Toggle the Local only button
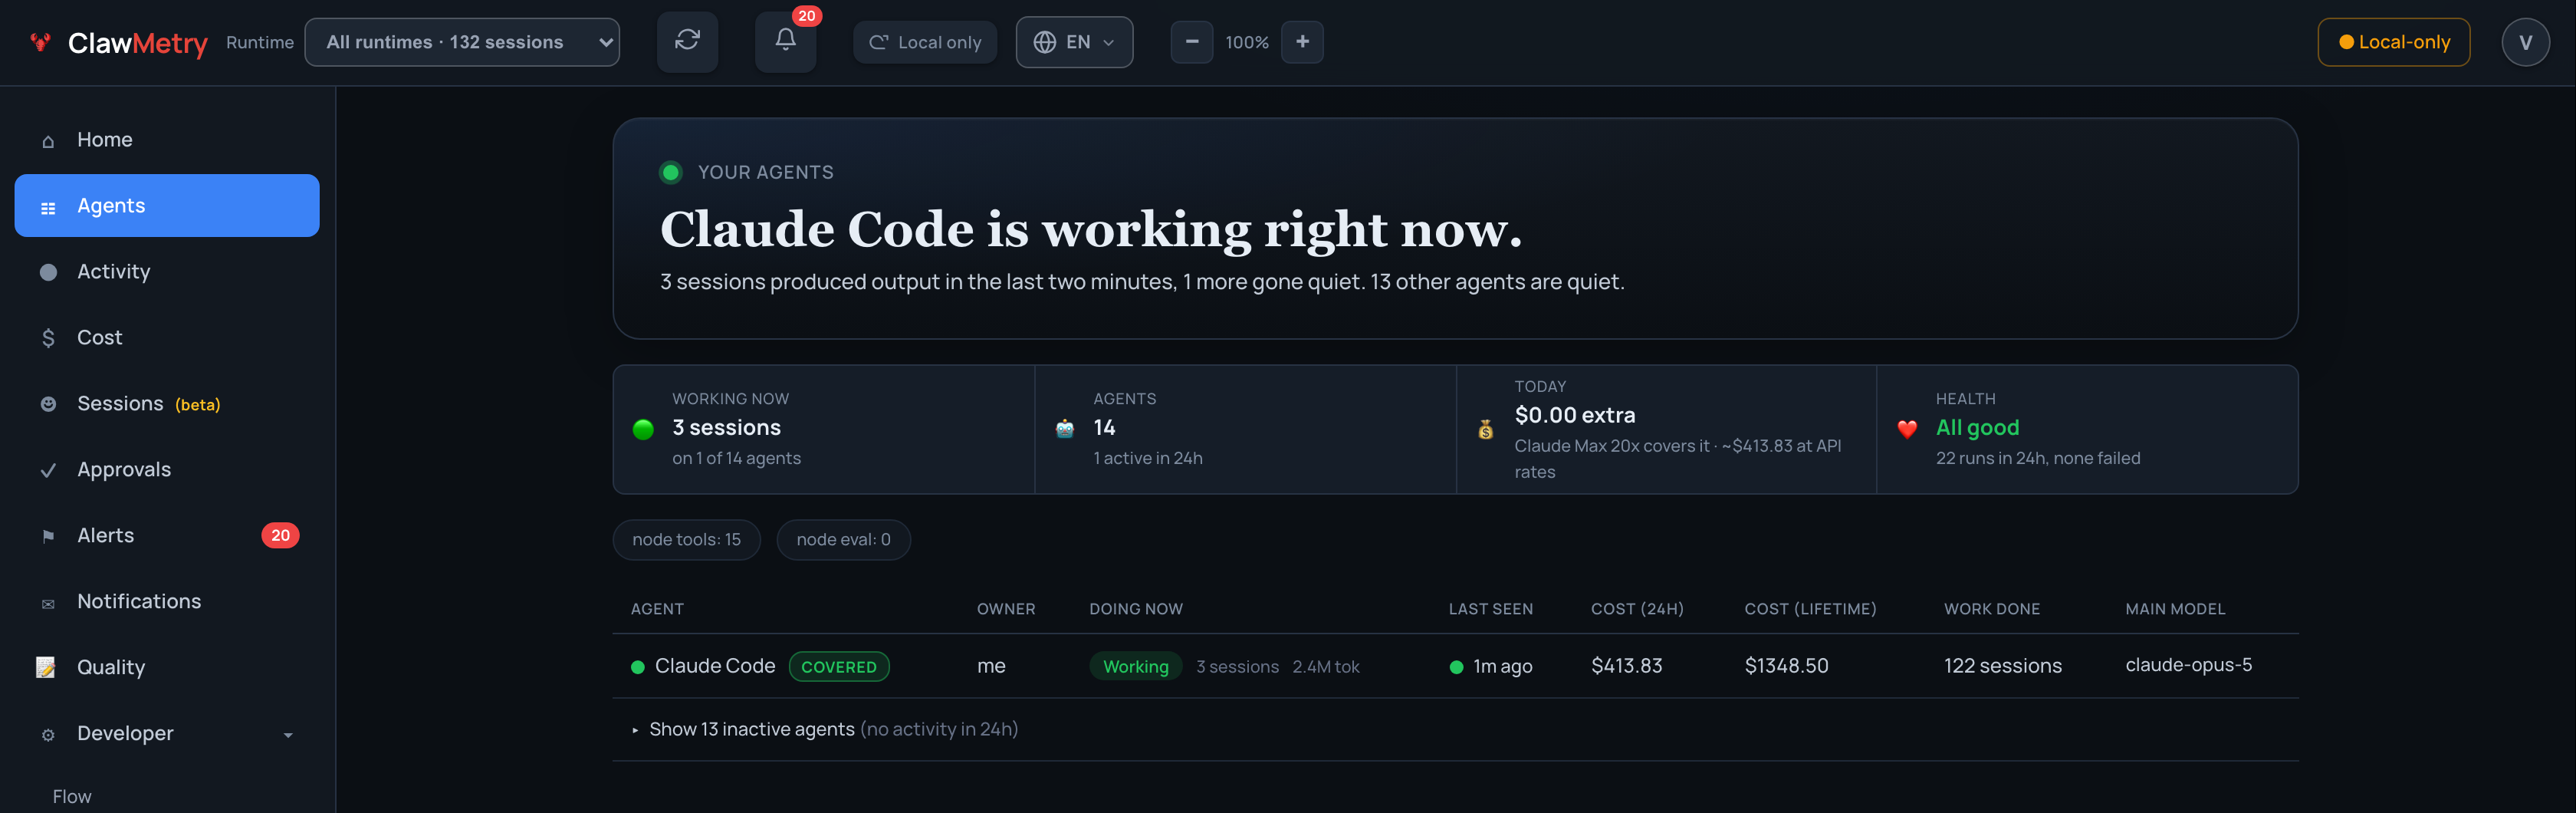This screenshot has width=2576, height=813. [x=925, y=42]
